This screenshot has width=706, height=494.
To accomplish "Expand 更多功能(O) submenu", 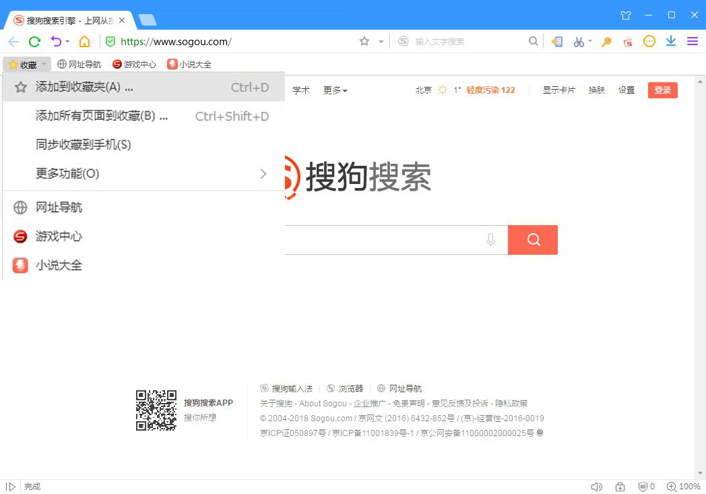I will pyautogui.click(x=143, y=173).
